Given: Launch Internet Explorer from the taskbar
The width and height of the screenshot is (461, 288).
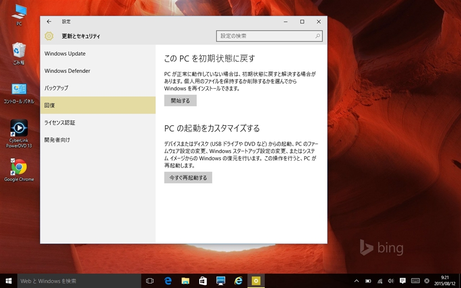Looking at the screenshot, I should 238,281.
